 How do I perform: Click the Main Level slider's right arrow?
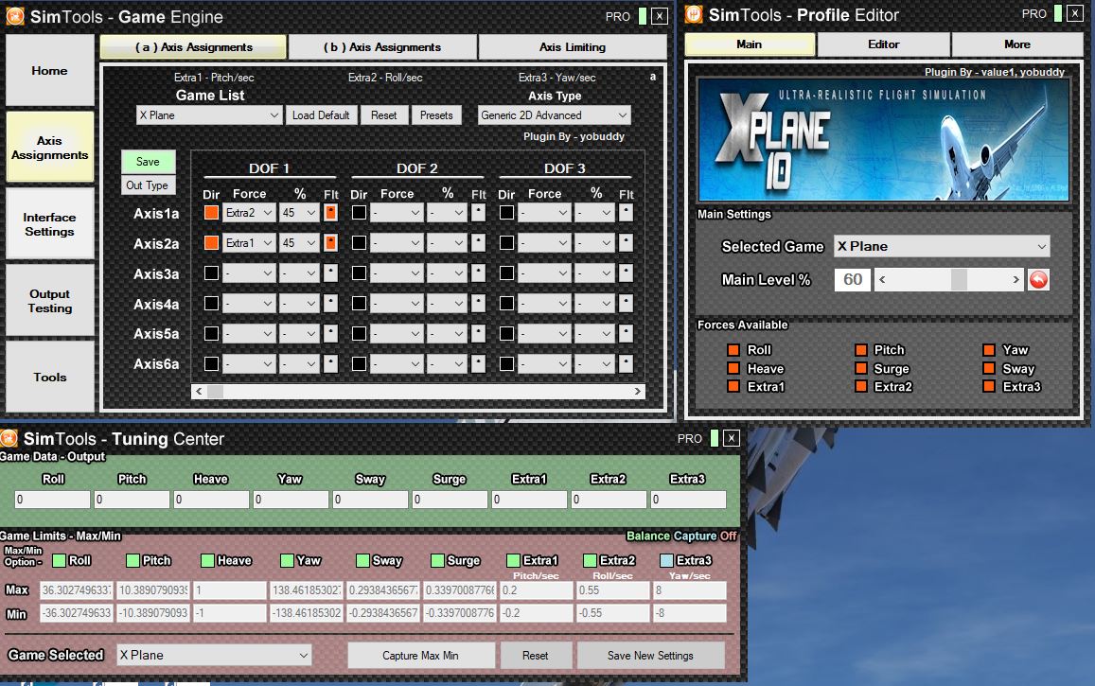pos(1016,280)
